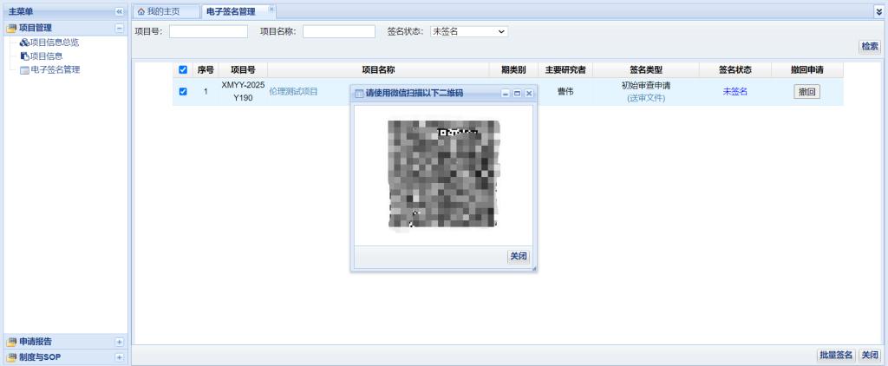Click the 项目信息 document icon

point(24,56)
